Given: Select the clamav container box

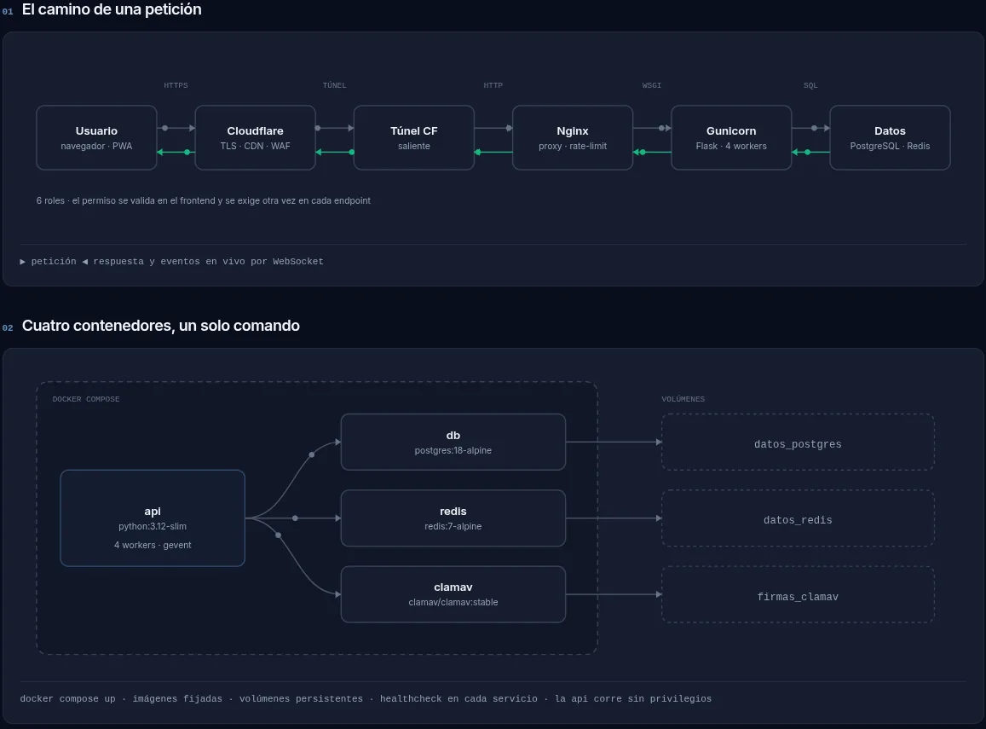Looking at the screenshot, I should (453, 594).
